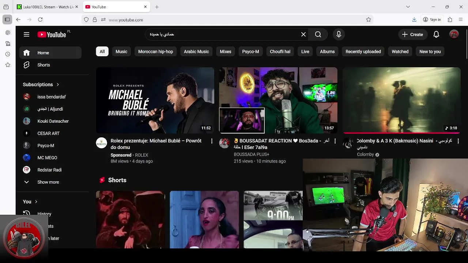Go to Home in sidebar
This screenshot has width=468, height=263.
pyautogui.click(x=50, y=53)
